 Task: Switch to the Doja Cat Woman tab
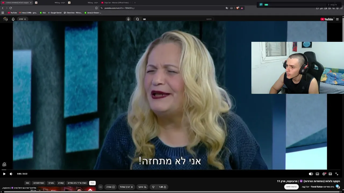[x=116, y=3]
